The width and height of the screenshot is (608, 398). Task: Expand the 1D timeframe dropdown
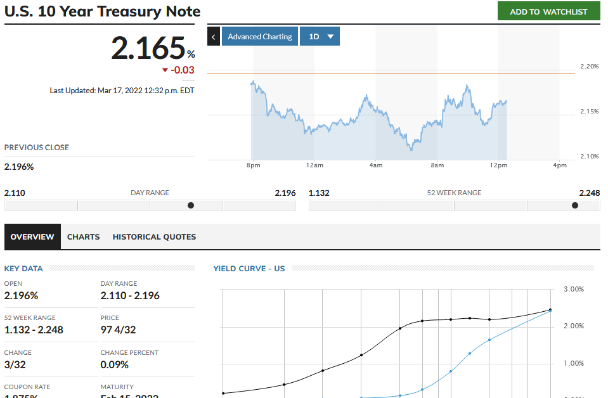pyautogui.click(x=320, y=36)
